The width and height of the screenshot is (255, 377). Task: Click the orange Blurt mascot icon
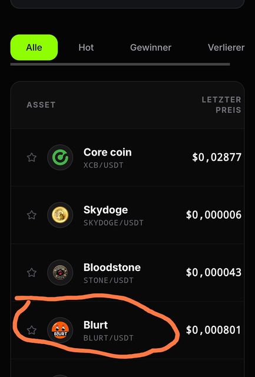[60, 330]
